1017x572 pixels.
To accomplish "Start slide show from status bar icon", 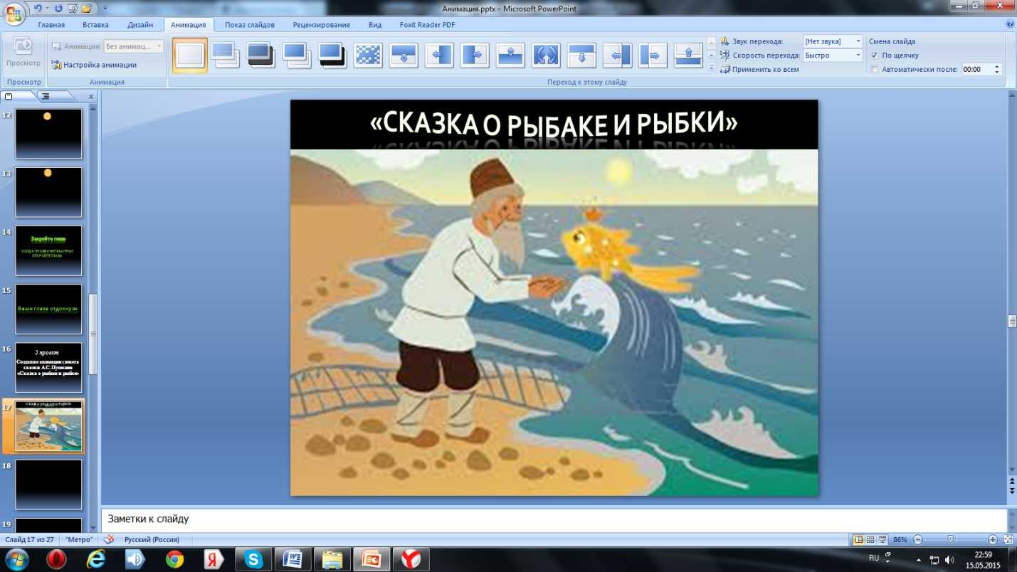I will point(882,539).
